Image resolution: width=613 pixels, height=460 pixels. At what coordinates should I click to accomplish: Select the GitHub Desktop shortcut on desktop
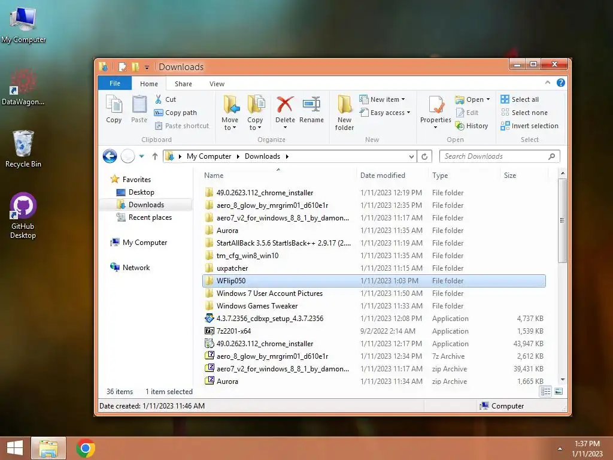(23, 216)
